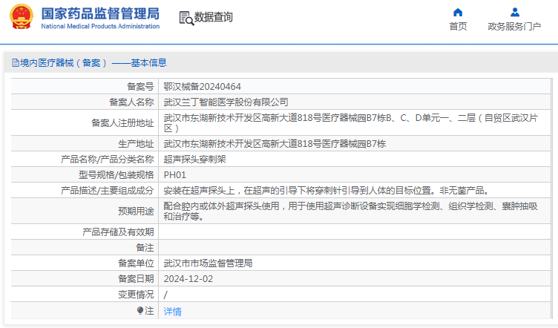Click the 预期用途 row label
Screen dimensions: 558x328
(136, 211)
